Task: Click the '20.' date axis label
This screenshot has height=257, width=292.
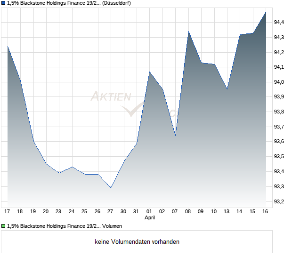Action: pos(46,212)
